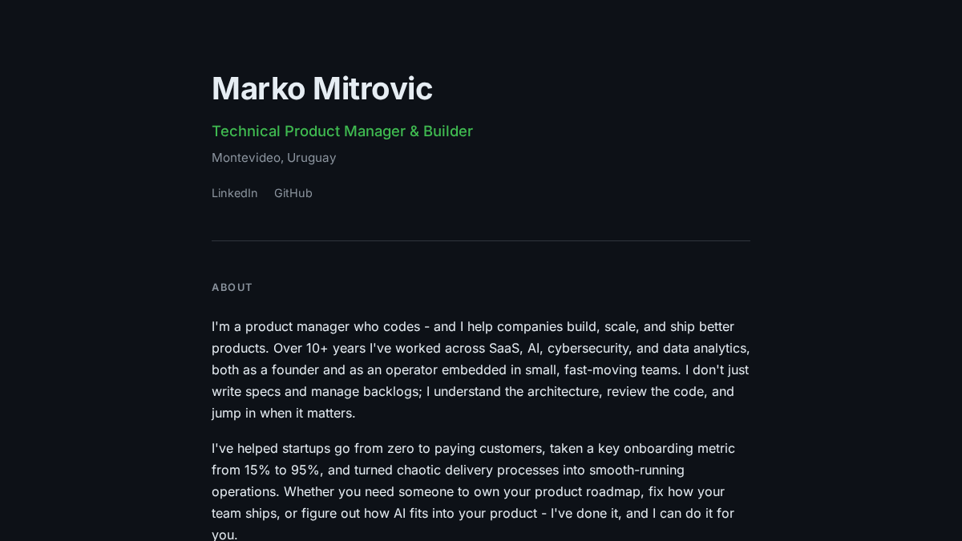The image size is (962, 541).
Task: Open the LinkedIn profile link
Action: coord(235,193)
